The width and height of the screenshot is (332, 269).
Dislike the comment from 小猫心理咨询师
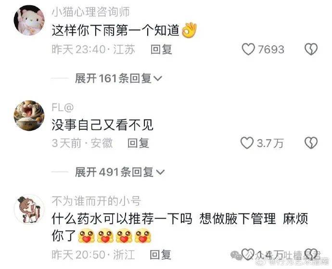click(x=311, y=50)
